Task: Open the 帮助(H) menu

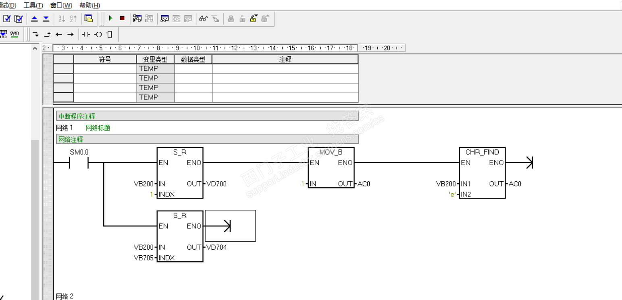Action: (x=89, y=5)
